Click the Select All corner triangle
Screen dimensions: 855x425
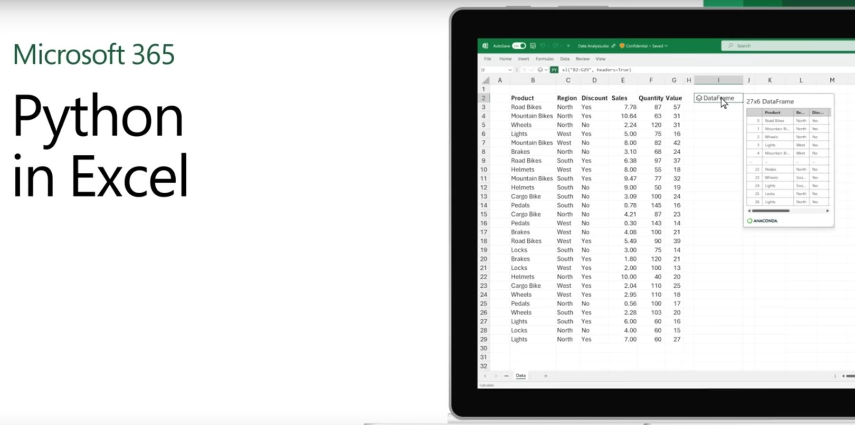[485, 80]
